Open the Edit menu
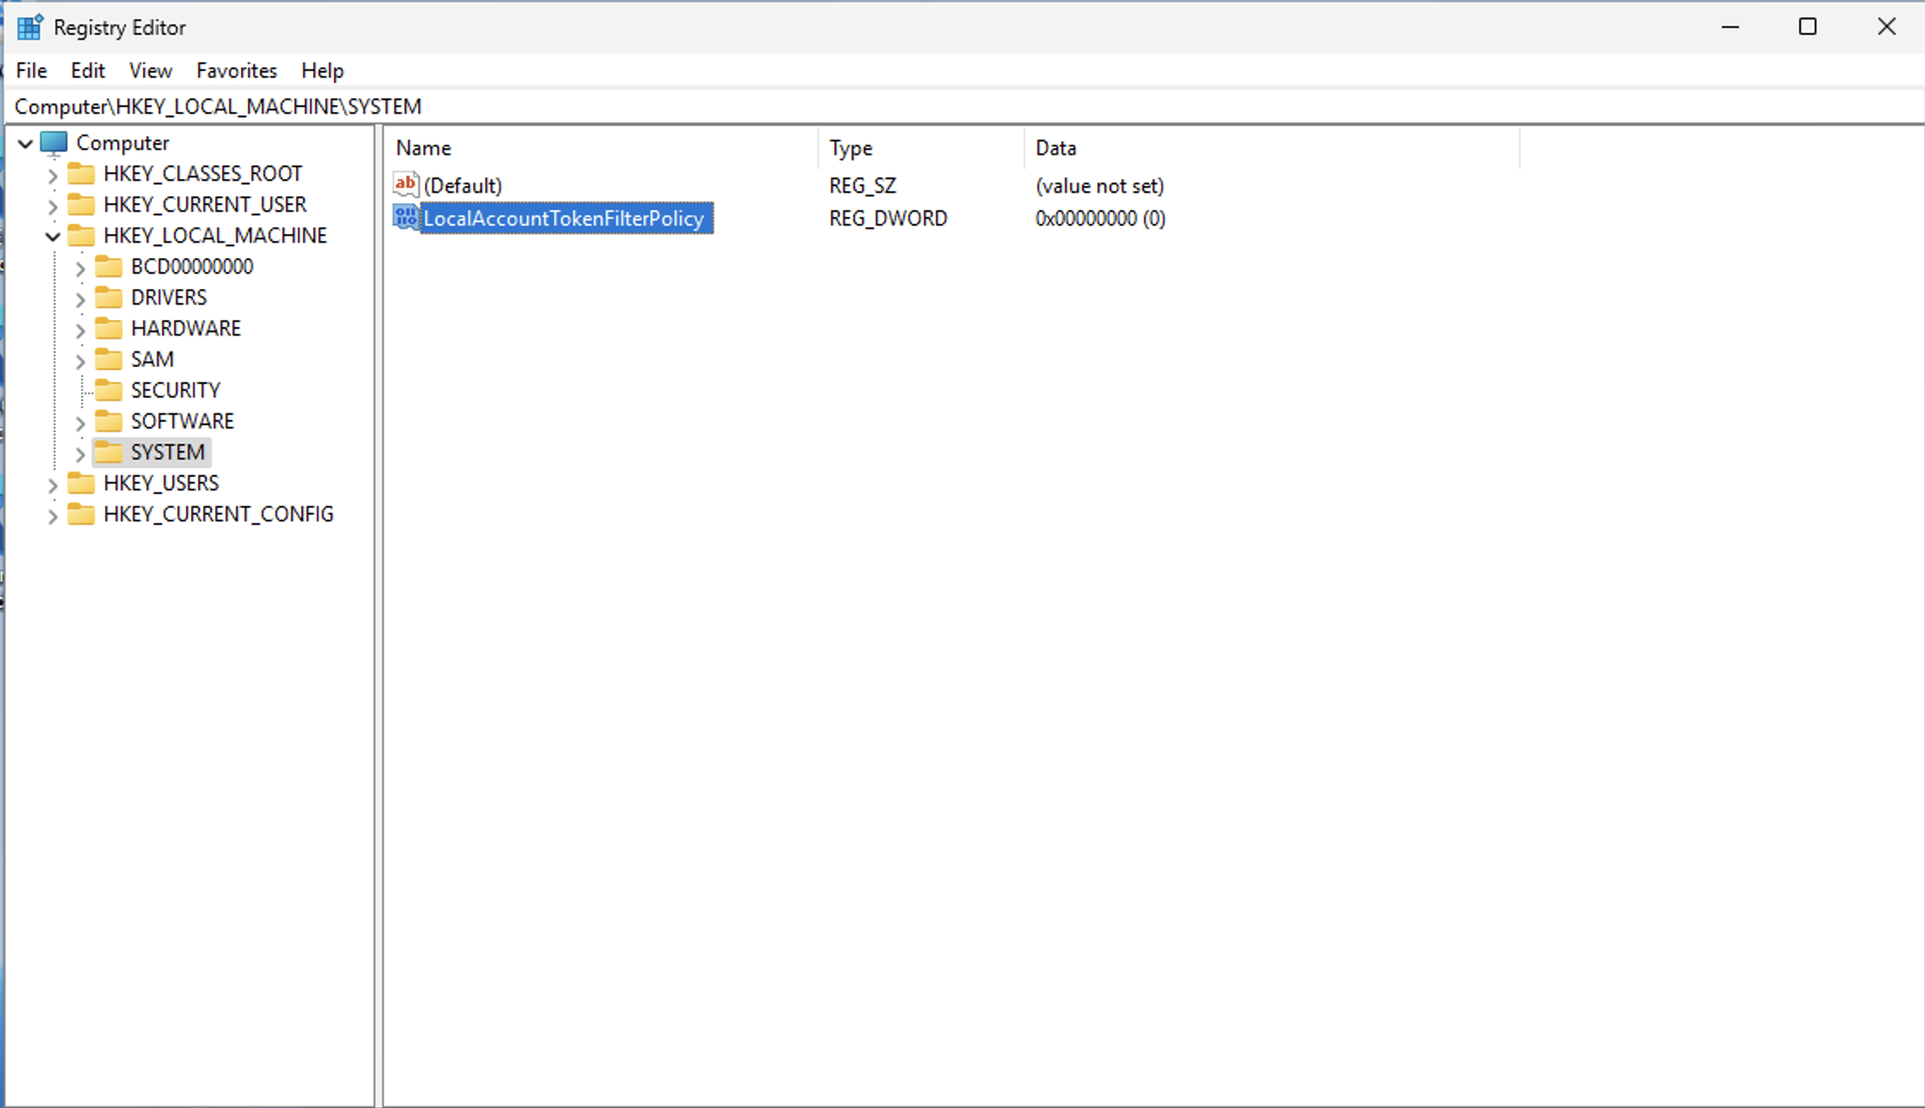 88,71
